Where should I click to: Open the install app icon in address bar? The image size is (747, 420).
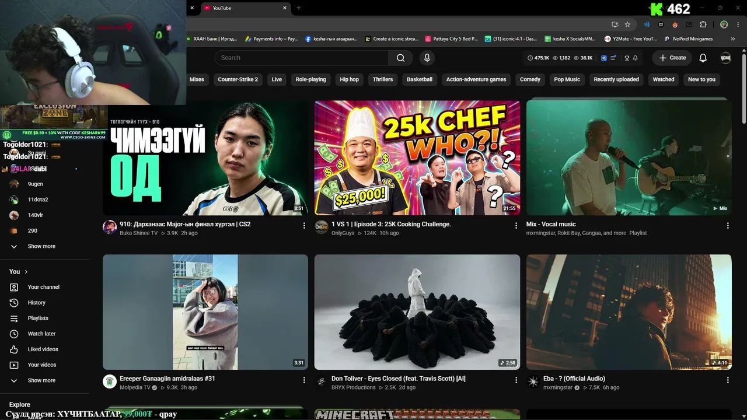pyautogui.click(x=615, y=24)
